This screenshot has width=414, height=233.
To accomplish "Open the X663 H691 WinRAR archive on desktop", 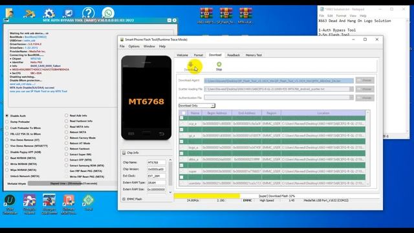I will 206,13.
